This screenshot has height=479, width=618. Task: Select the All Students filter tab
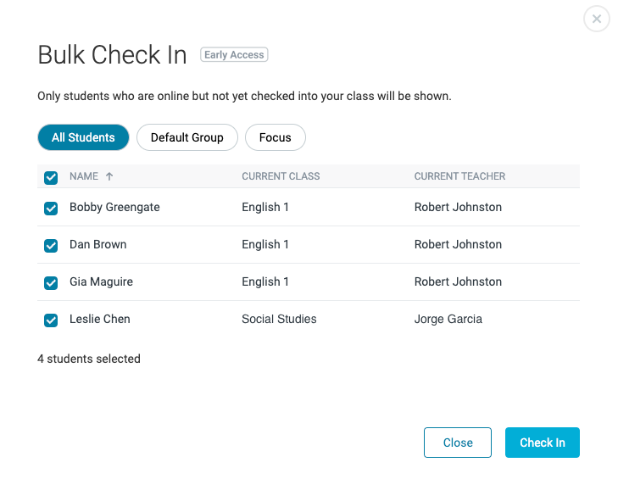[83, 137]
